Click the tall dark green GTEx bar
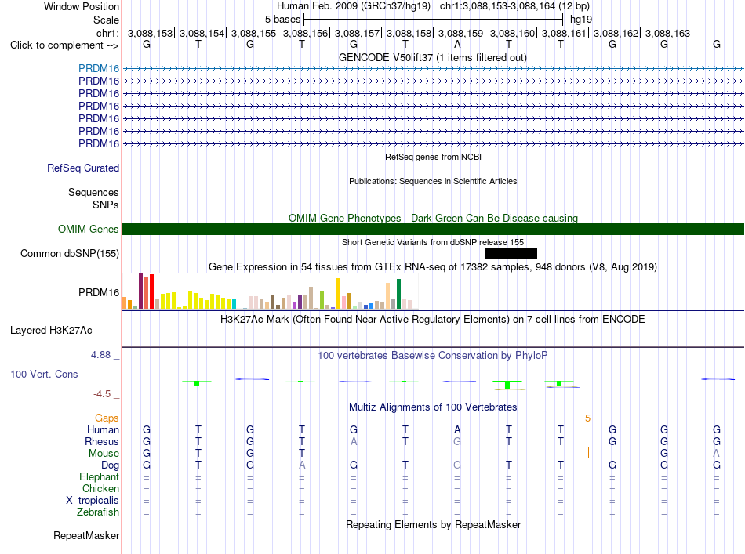The image size is (745, 554). click(398, 294)
